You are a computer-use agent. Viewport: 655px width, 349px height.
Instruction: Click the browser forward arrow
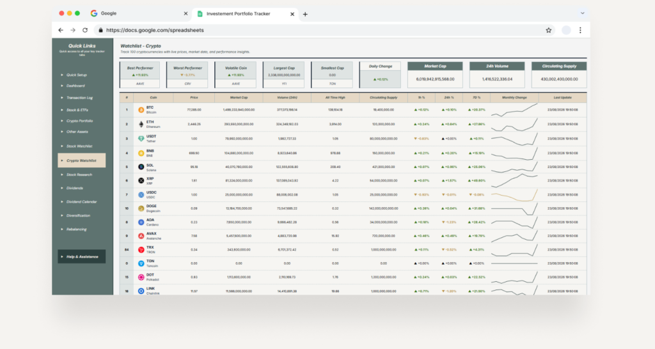coord(73,30)
